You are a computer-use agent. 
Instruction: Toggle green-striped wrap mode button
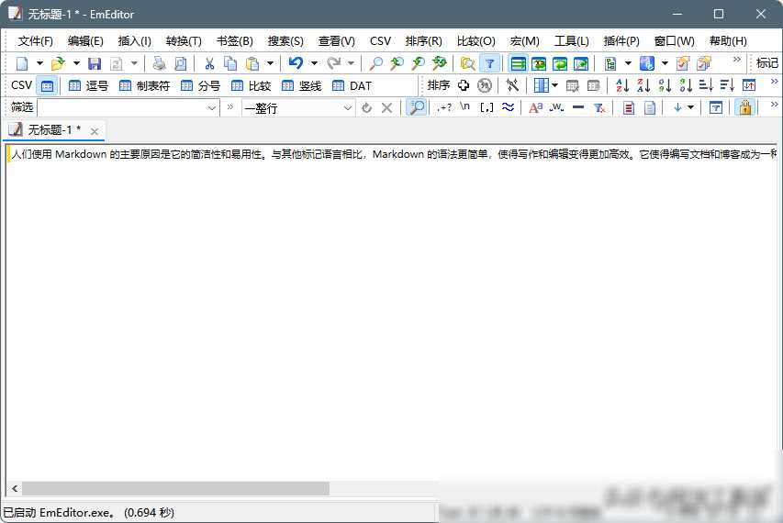pos(518,63)
